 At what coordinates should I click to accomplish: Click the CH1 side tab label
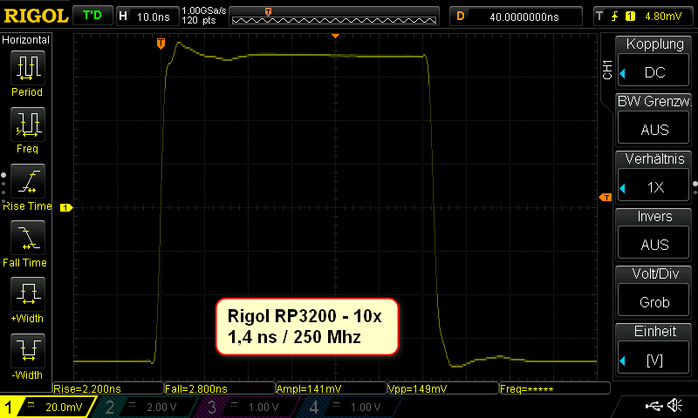tap(607, 70)
